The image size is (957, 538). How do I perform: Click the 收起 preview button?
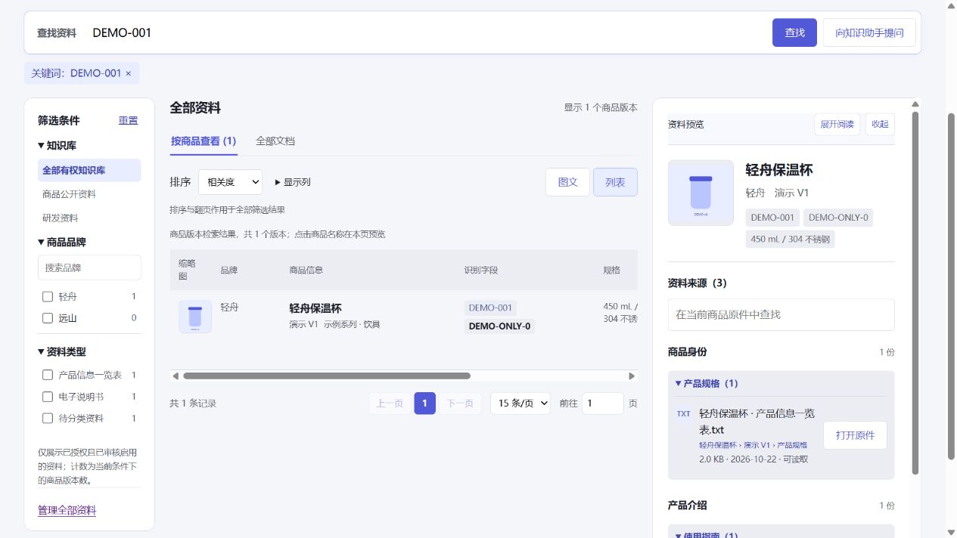[880, 125]
